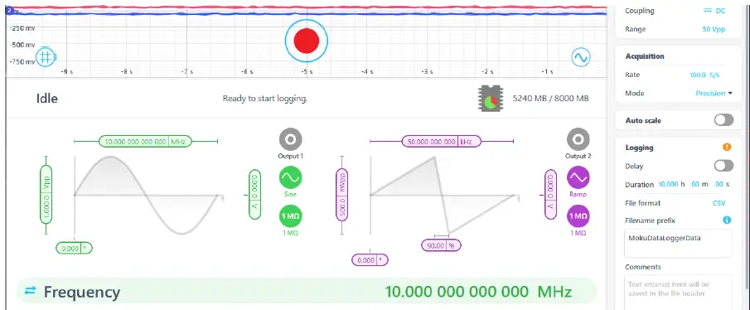The width and height of the screenshot is (750, 310).
Task: Open the acquisition Mode Precision dropdown
Action: click(714, 94)
